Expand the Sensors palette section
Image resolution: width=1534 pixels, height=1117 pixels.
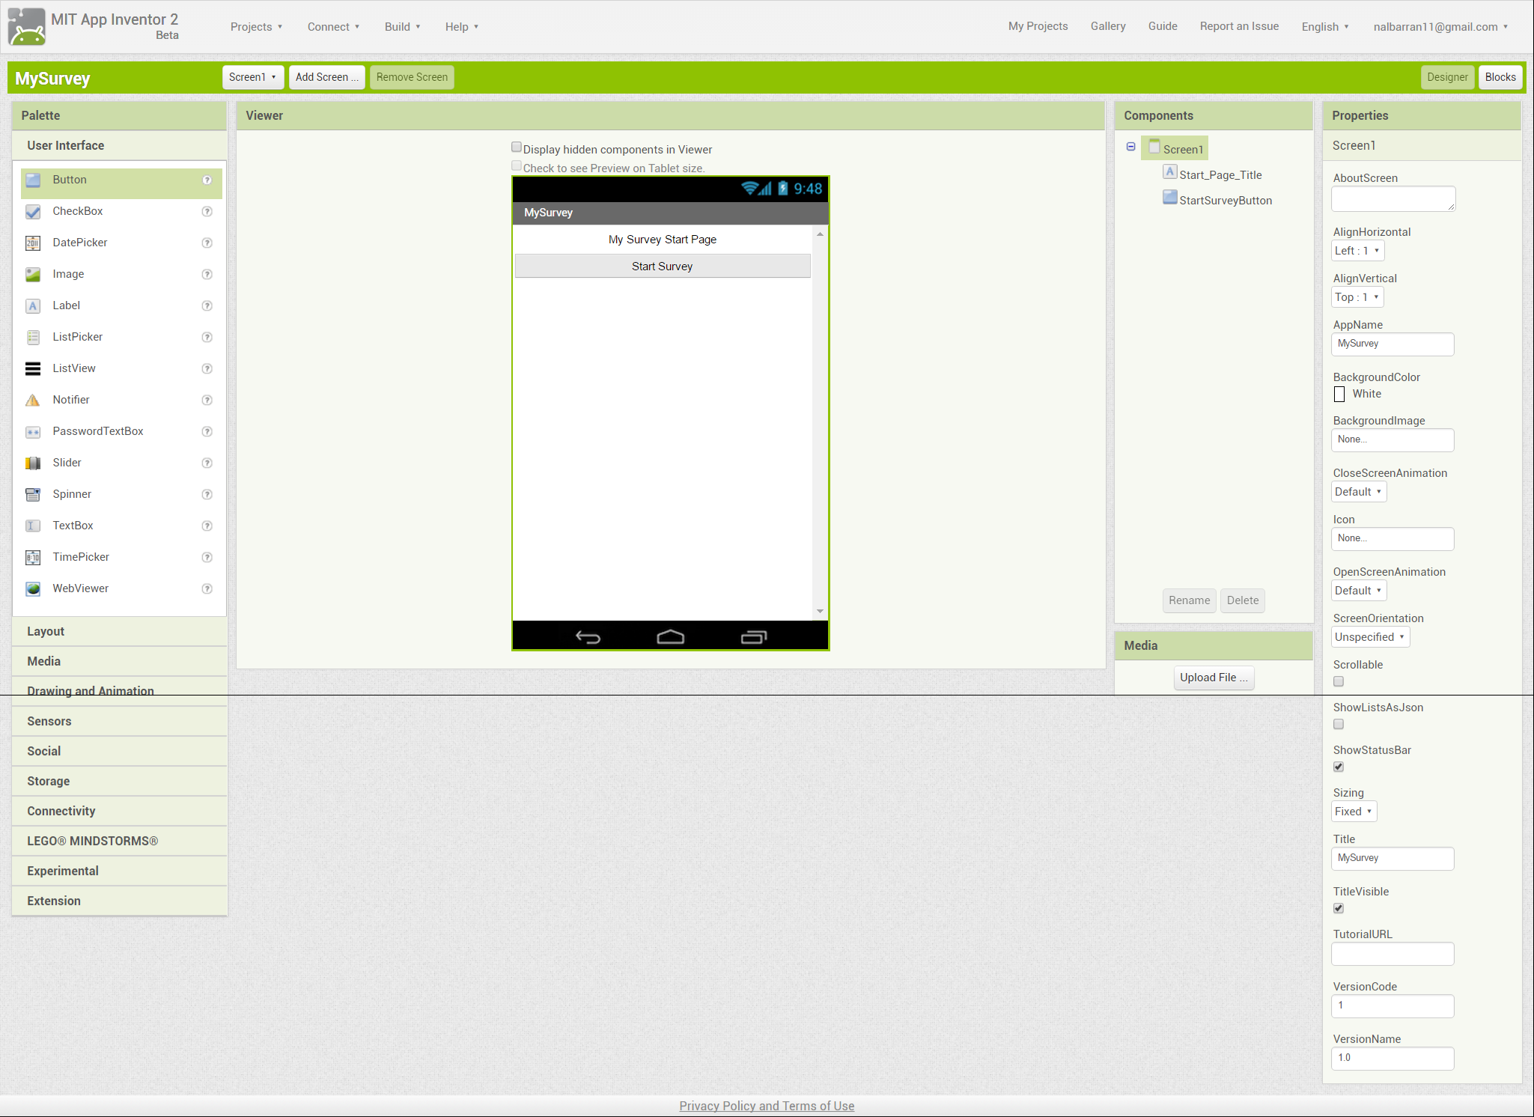[49, 721]
